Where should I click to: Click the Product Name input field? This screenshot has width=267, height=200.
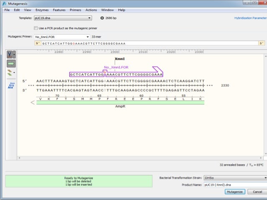coord(235,185)
